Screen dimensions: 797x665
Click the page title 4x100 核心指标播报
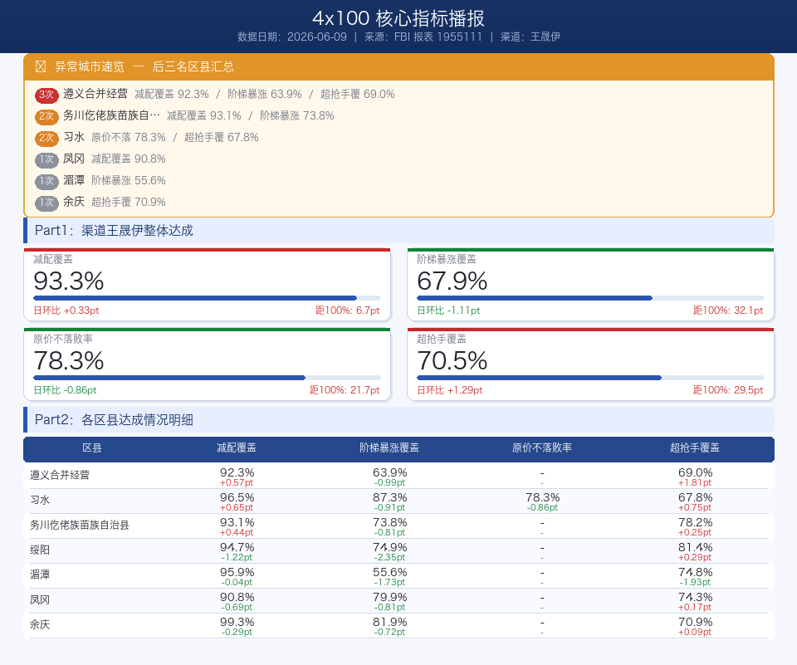[398, 18]
